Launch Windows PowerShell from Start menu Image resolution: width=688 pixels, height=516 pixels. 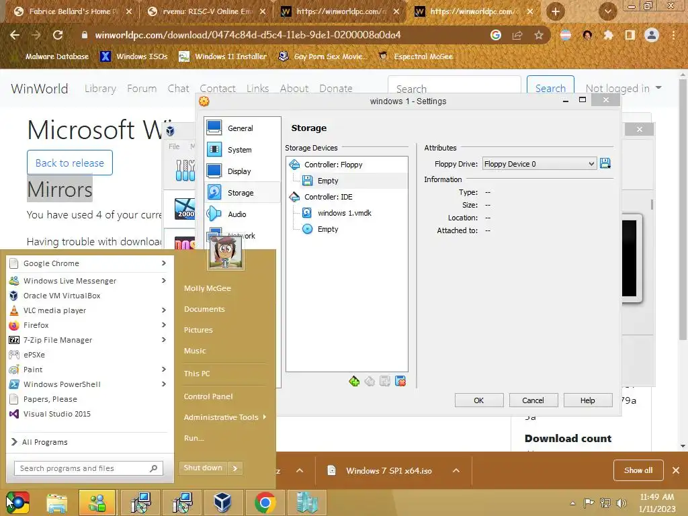[x=88, y=384]
